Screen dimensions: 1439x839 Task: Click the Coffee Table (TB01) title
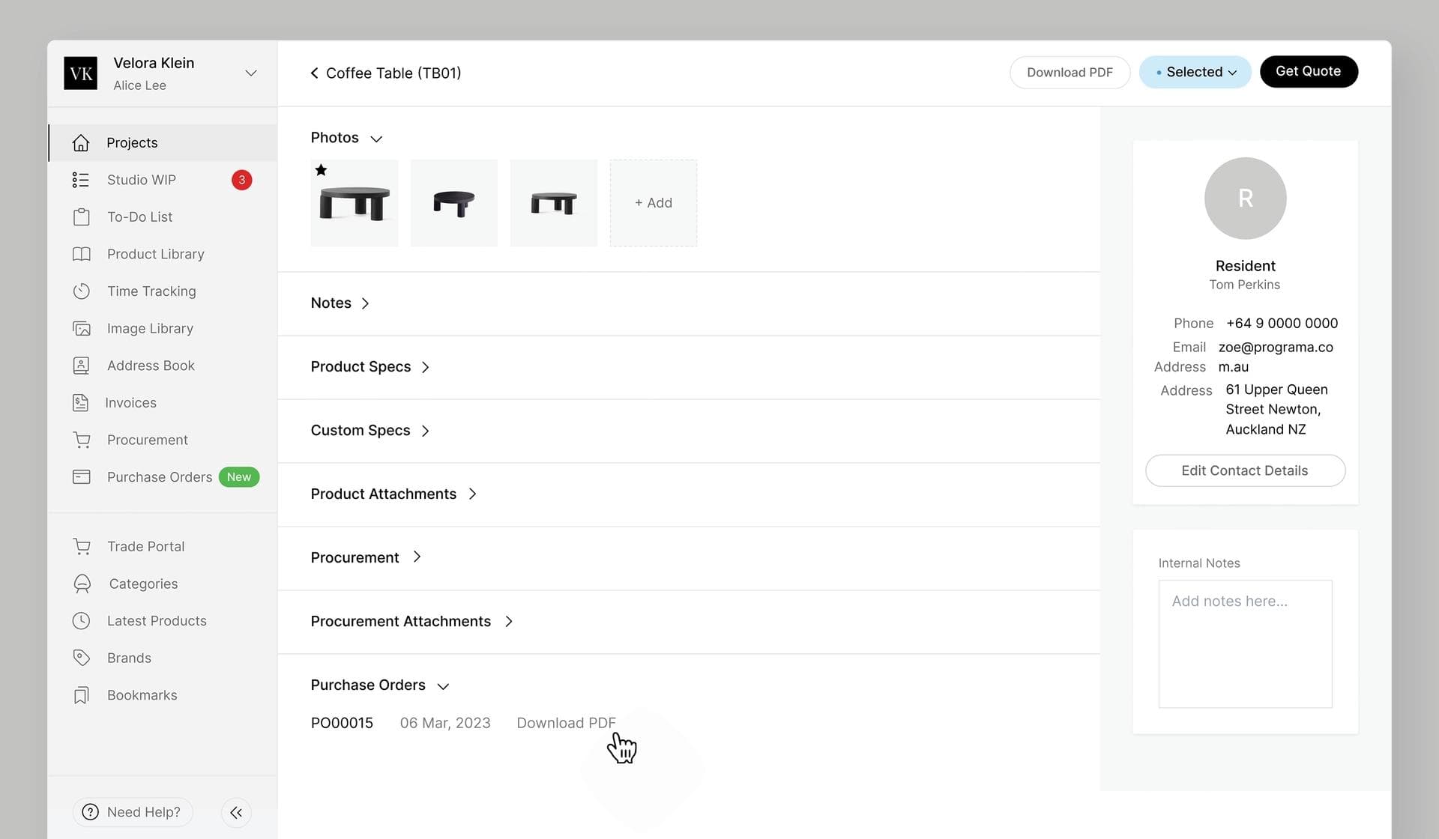(x=393, y=73)
